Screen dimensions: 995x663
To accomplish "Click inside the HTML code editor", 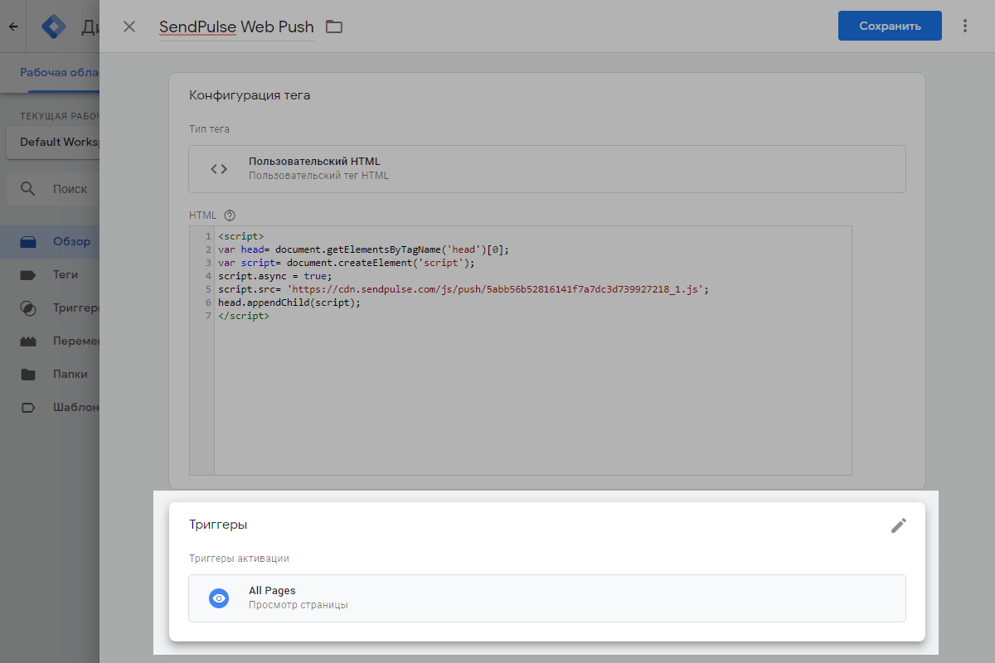I will coord(531,390).
